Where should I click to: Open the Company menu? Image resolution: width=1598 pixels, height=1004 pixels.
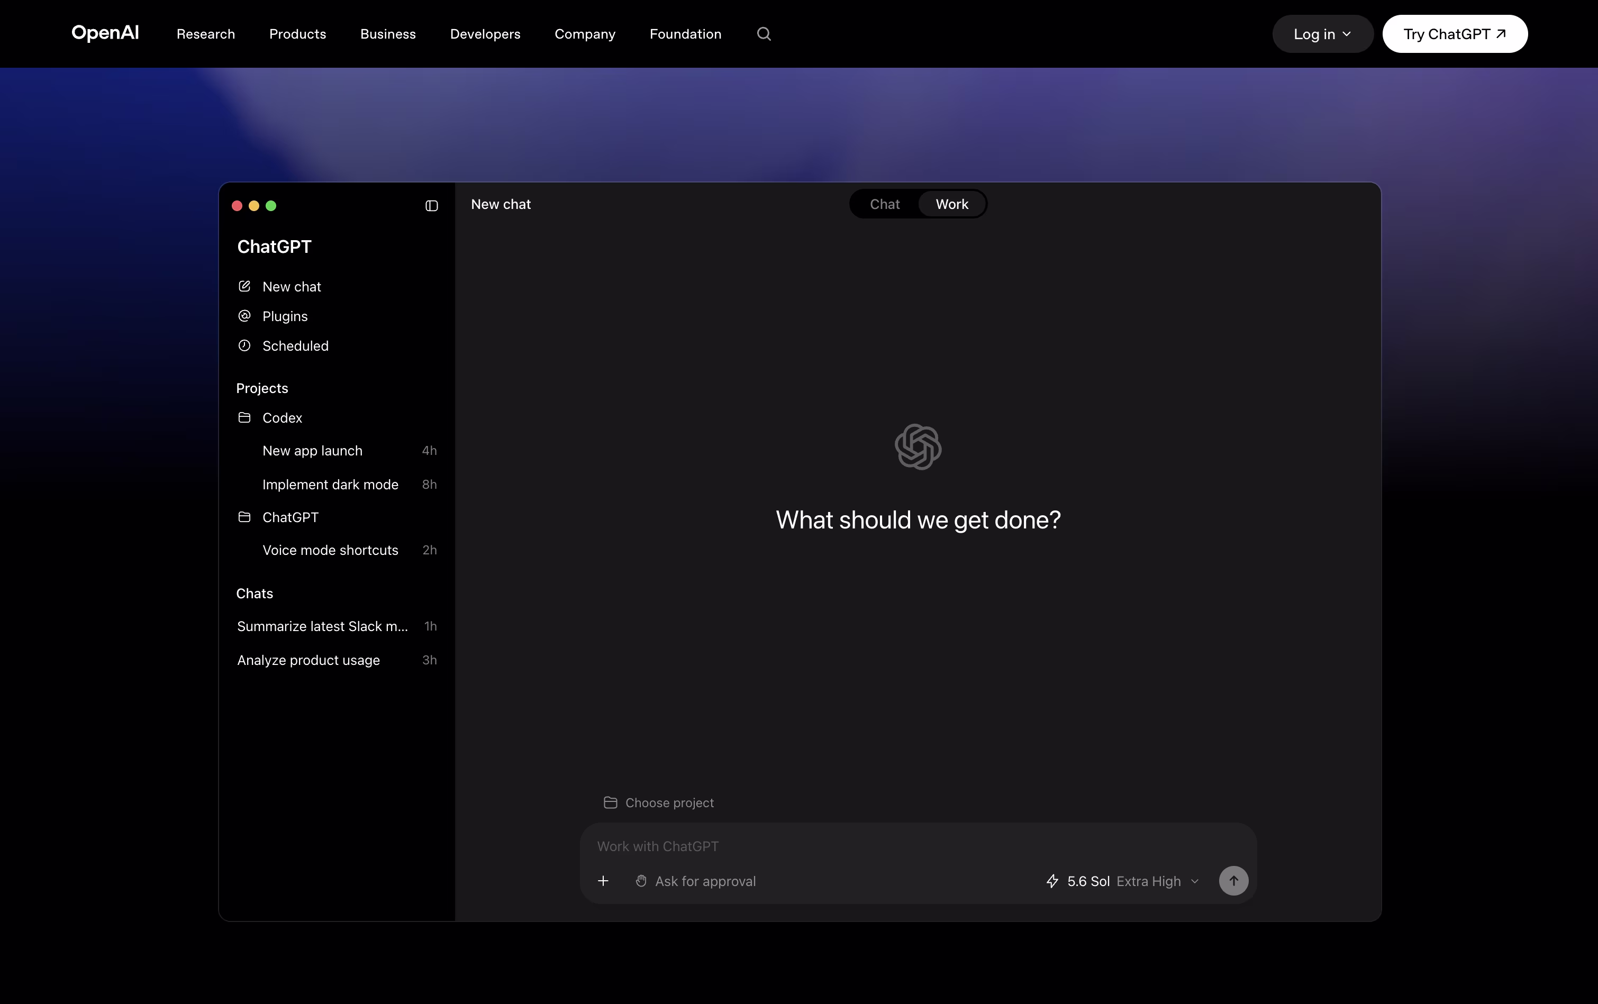pos(585,34)
